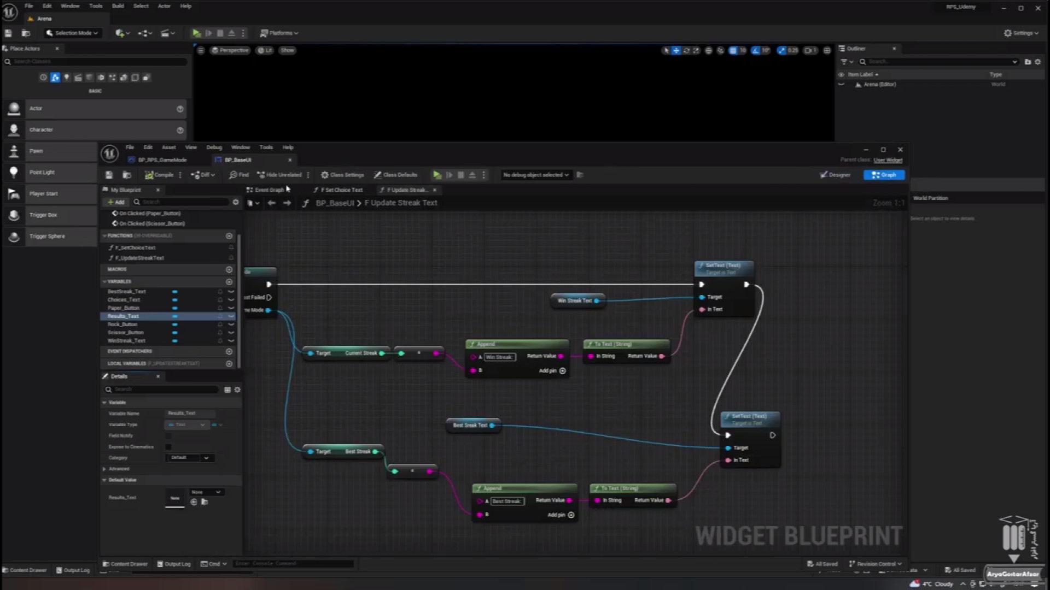Click the Browse to asset icon beside blueprint save
This screenshot has height=590, width=1050.
[x=127, y=175]
